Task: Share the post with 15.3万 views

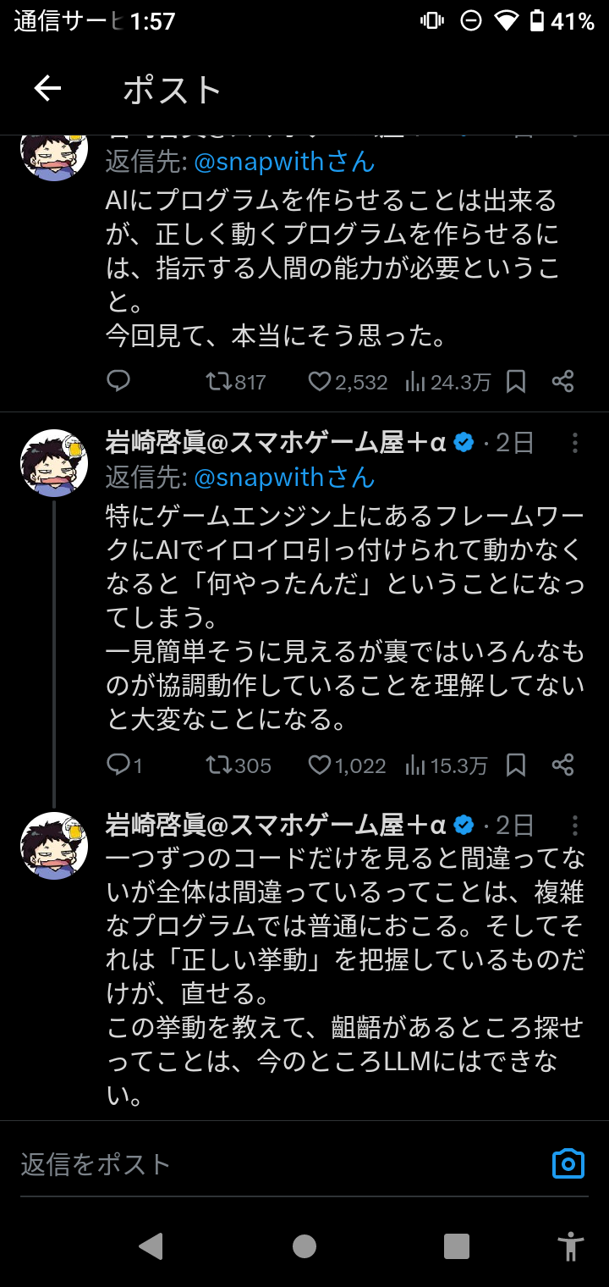Action: pyautogui.click(x=563, y=765)
